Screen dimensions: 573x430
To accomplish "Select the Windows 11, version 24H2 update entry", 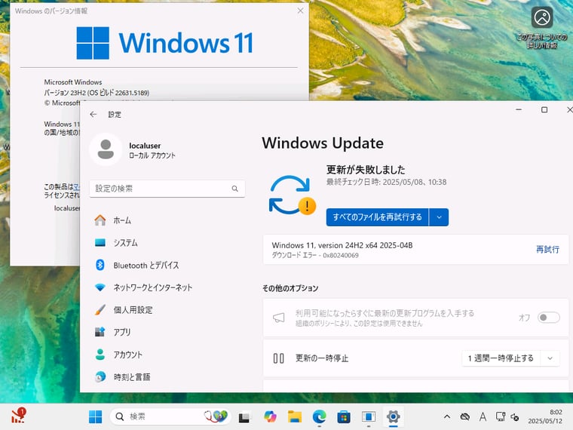I will [x=416, y=250].
